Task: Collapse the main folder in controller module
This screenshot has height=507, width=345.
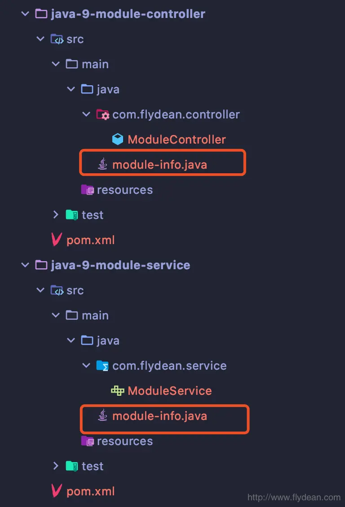Action: (56, 64)
